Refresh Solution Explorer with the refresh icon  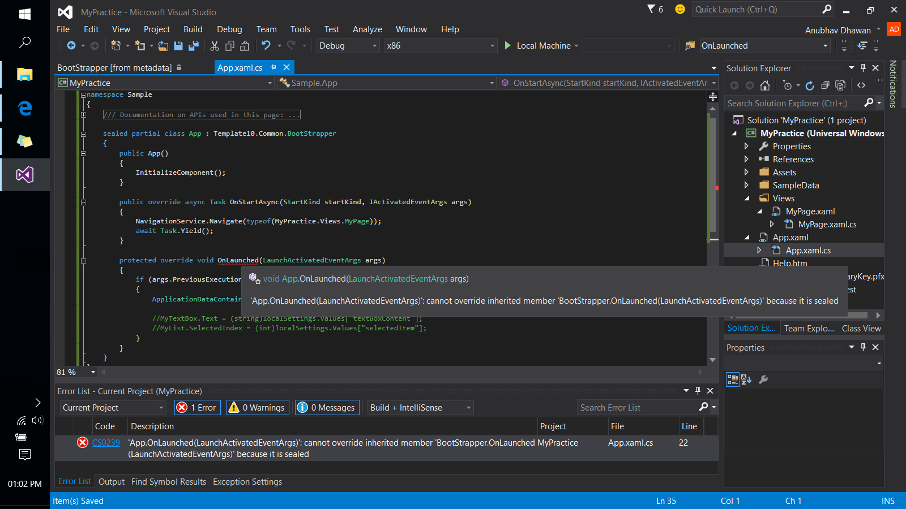[x=810, y=85]
